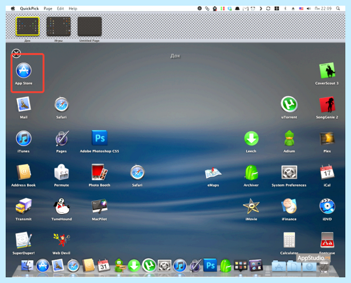
Task: Open the Trash in the Dock
Action: pyautogui.click(x=324, y=266)
